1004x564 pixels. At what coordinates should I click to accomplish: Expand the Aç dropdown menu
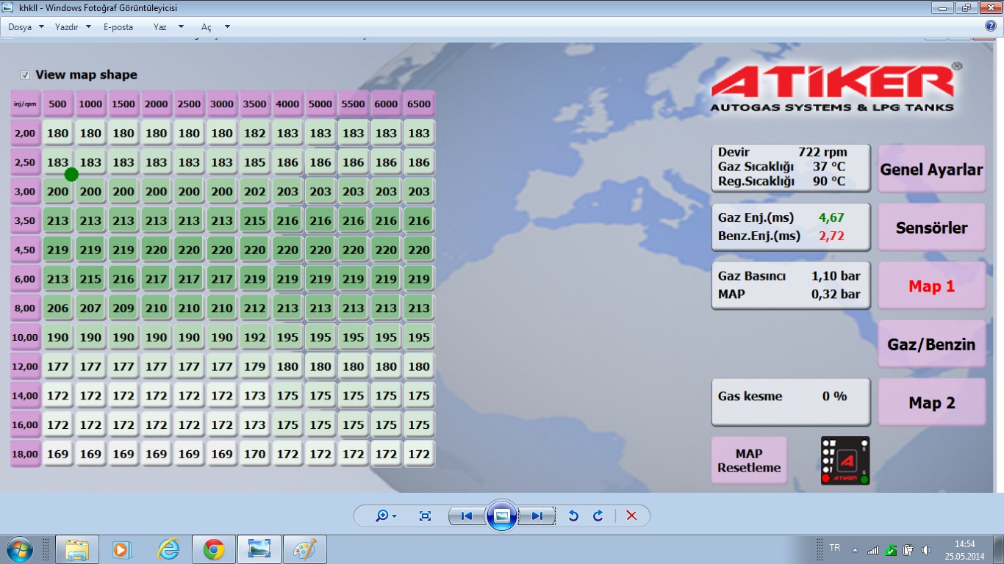click(215, 26)
